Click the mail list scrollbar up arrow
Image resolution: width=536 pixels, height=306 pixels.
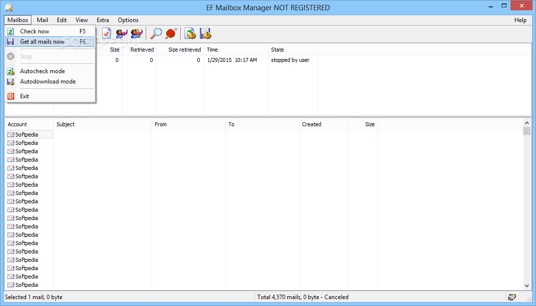(x=527, y=123)
